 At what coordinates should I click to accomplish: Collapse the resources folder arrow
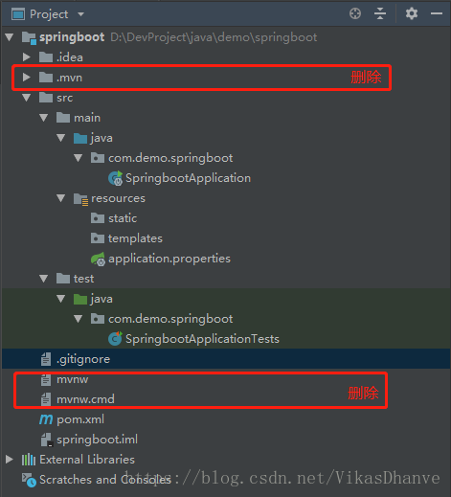tap(61, 198)
